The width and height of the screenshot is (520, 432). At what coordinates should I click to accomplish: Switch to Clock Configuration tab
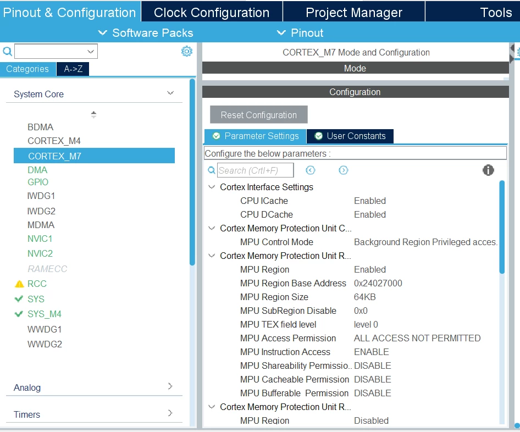tap(212, 12)
